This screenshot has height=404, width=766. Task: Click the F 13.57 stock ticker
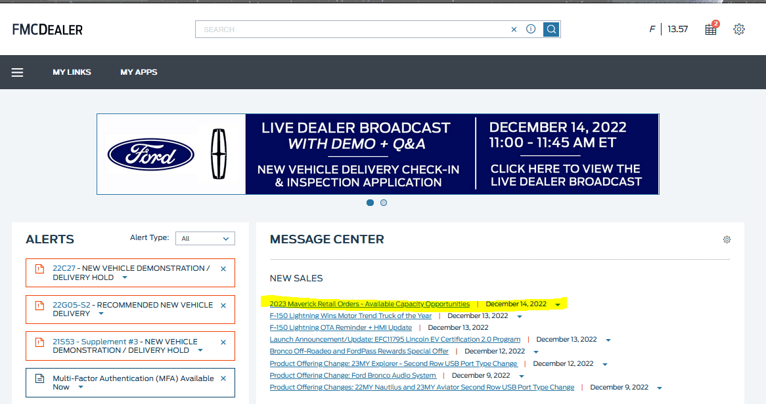click(668, 30)
